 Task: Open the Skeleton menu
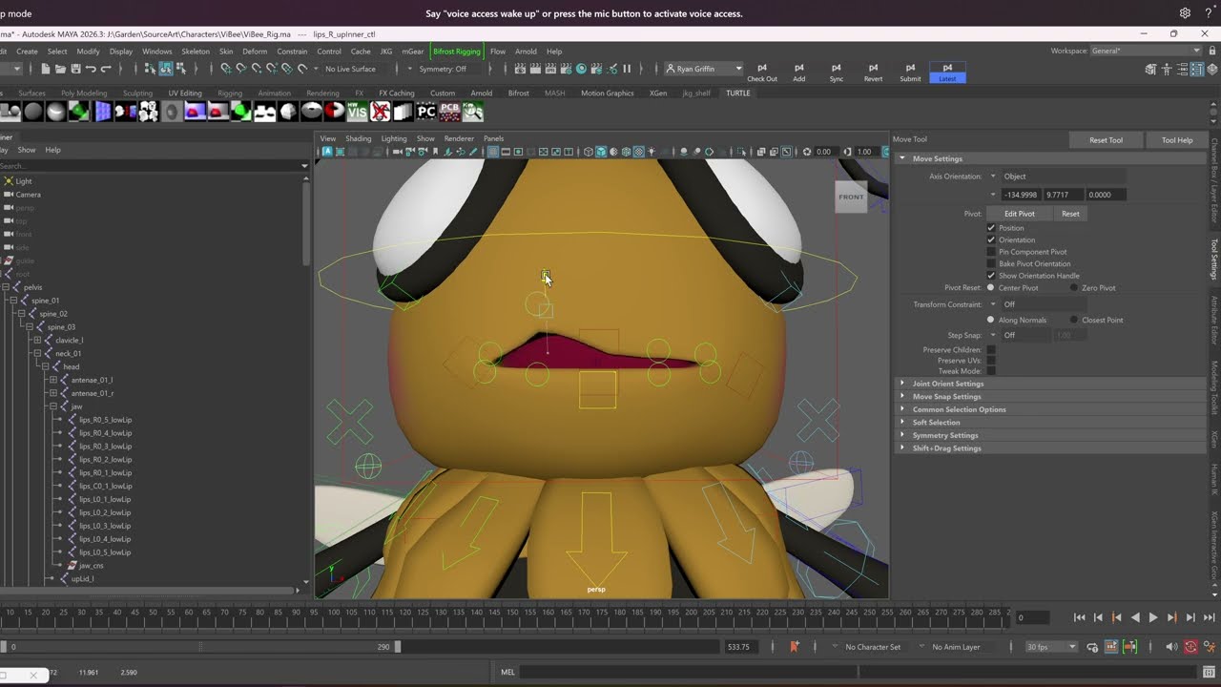pyautogui.click(x=196, y=52)
